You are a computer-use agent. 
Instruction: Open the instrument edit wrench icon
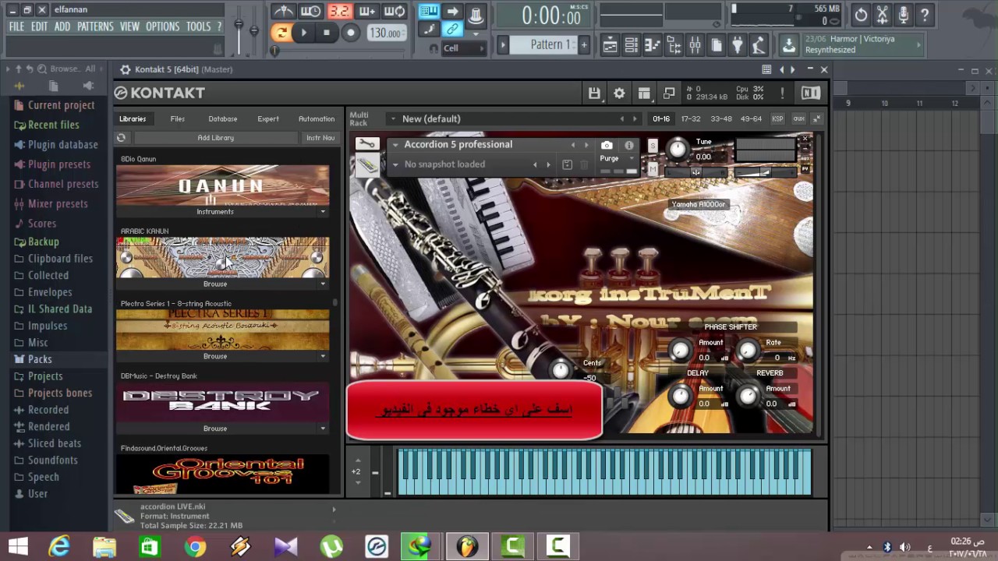pos(367,144)
